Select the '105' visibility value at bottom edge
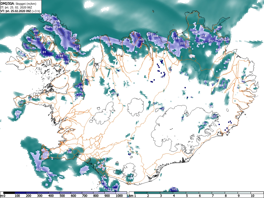The height and width of the screenshot is (198, 264). (x=174, y=189)
